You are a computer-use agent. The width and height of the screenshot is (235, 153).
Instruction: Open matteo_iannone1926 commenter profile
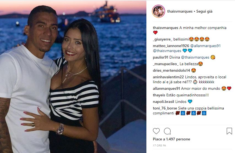(171, 46)
